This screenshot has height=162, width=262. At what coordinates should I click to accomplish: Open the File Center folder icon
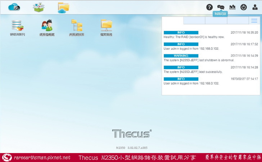click(x=63, y=7)
